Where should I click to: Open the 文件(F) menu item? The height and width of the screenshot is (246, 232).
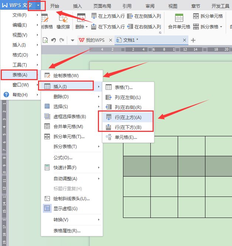[x=20, y=15]
